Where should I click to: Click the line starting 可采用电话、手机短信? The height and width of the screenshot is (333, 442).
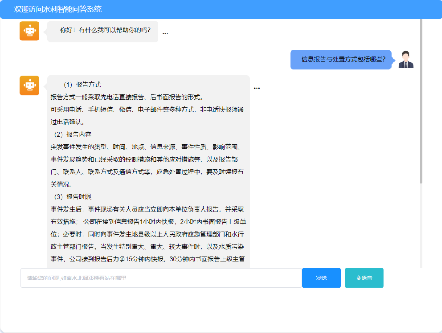click(x=147, y=109)
